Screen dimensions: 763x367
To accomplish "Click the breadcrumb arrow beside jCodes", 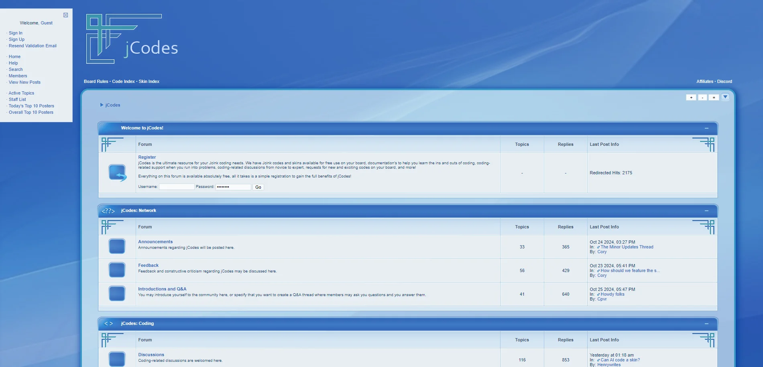I will (102, 105).
